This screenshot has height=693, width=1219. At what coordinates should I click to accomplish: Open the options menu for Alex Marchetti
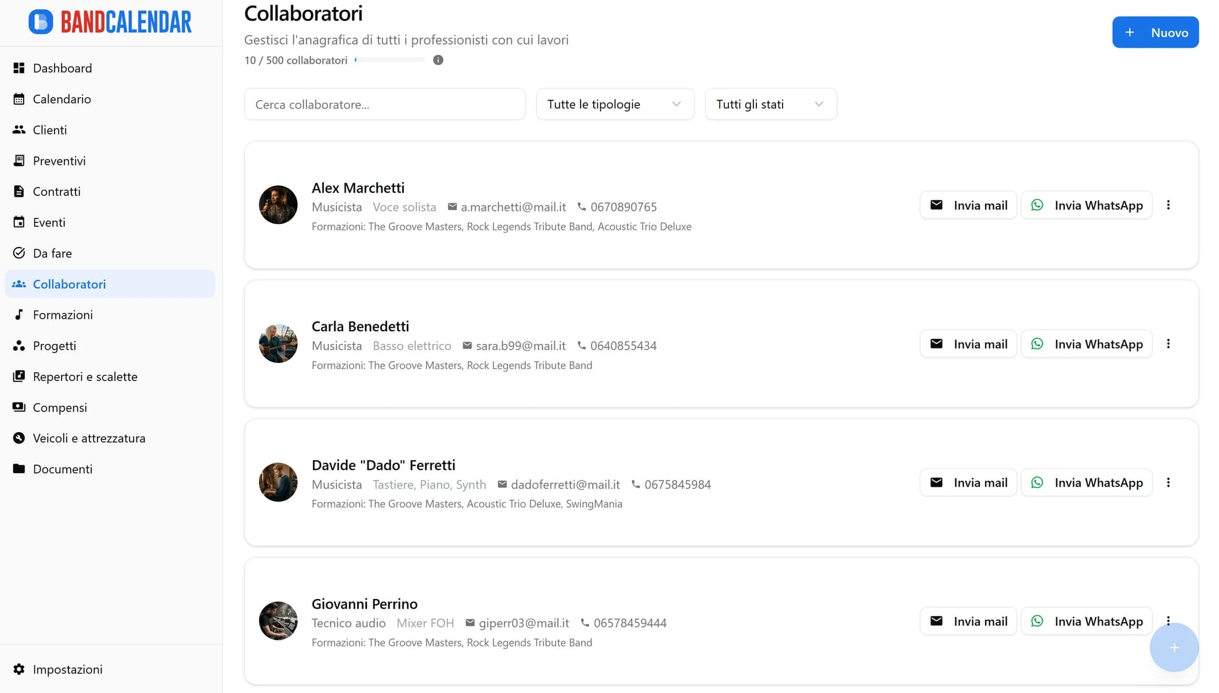click(1168, 204)
